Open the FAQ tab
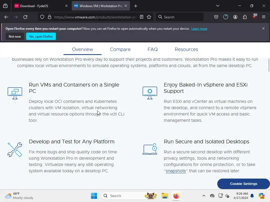 (153, 49)
